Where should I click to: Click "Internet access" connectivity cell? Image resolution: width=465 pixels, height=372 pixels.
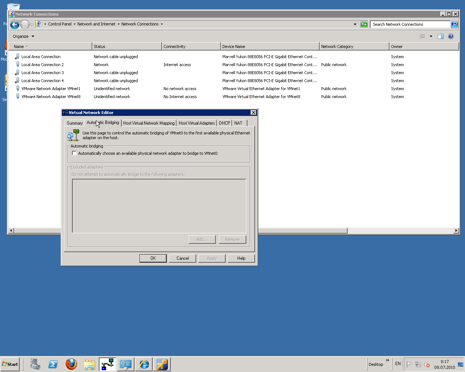click(177, 65)
